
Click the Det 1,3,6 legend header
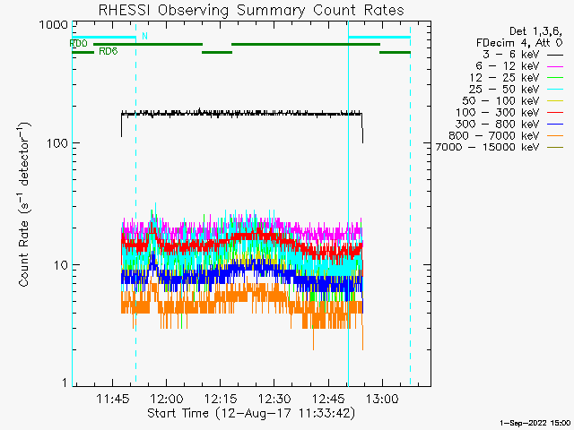click(x=535, y=31)
